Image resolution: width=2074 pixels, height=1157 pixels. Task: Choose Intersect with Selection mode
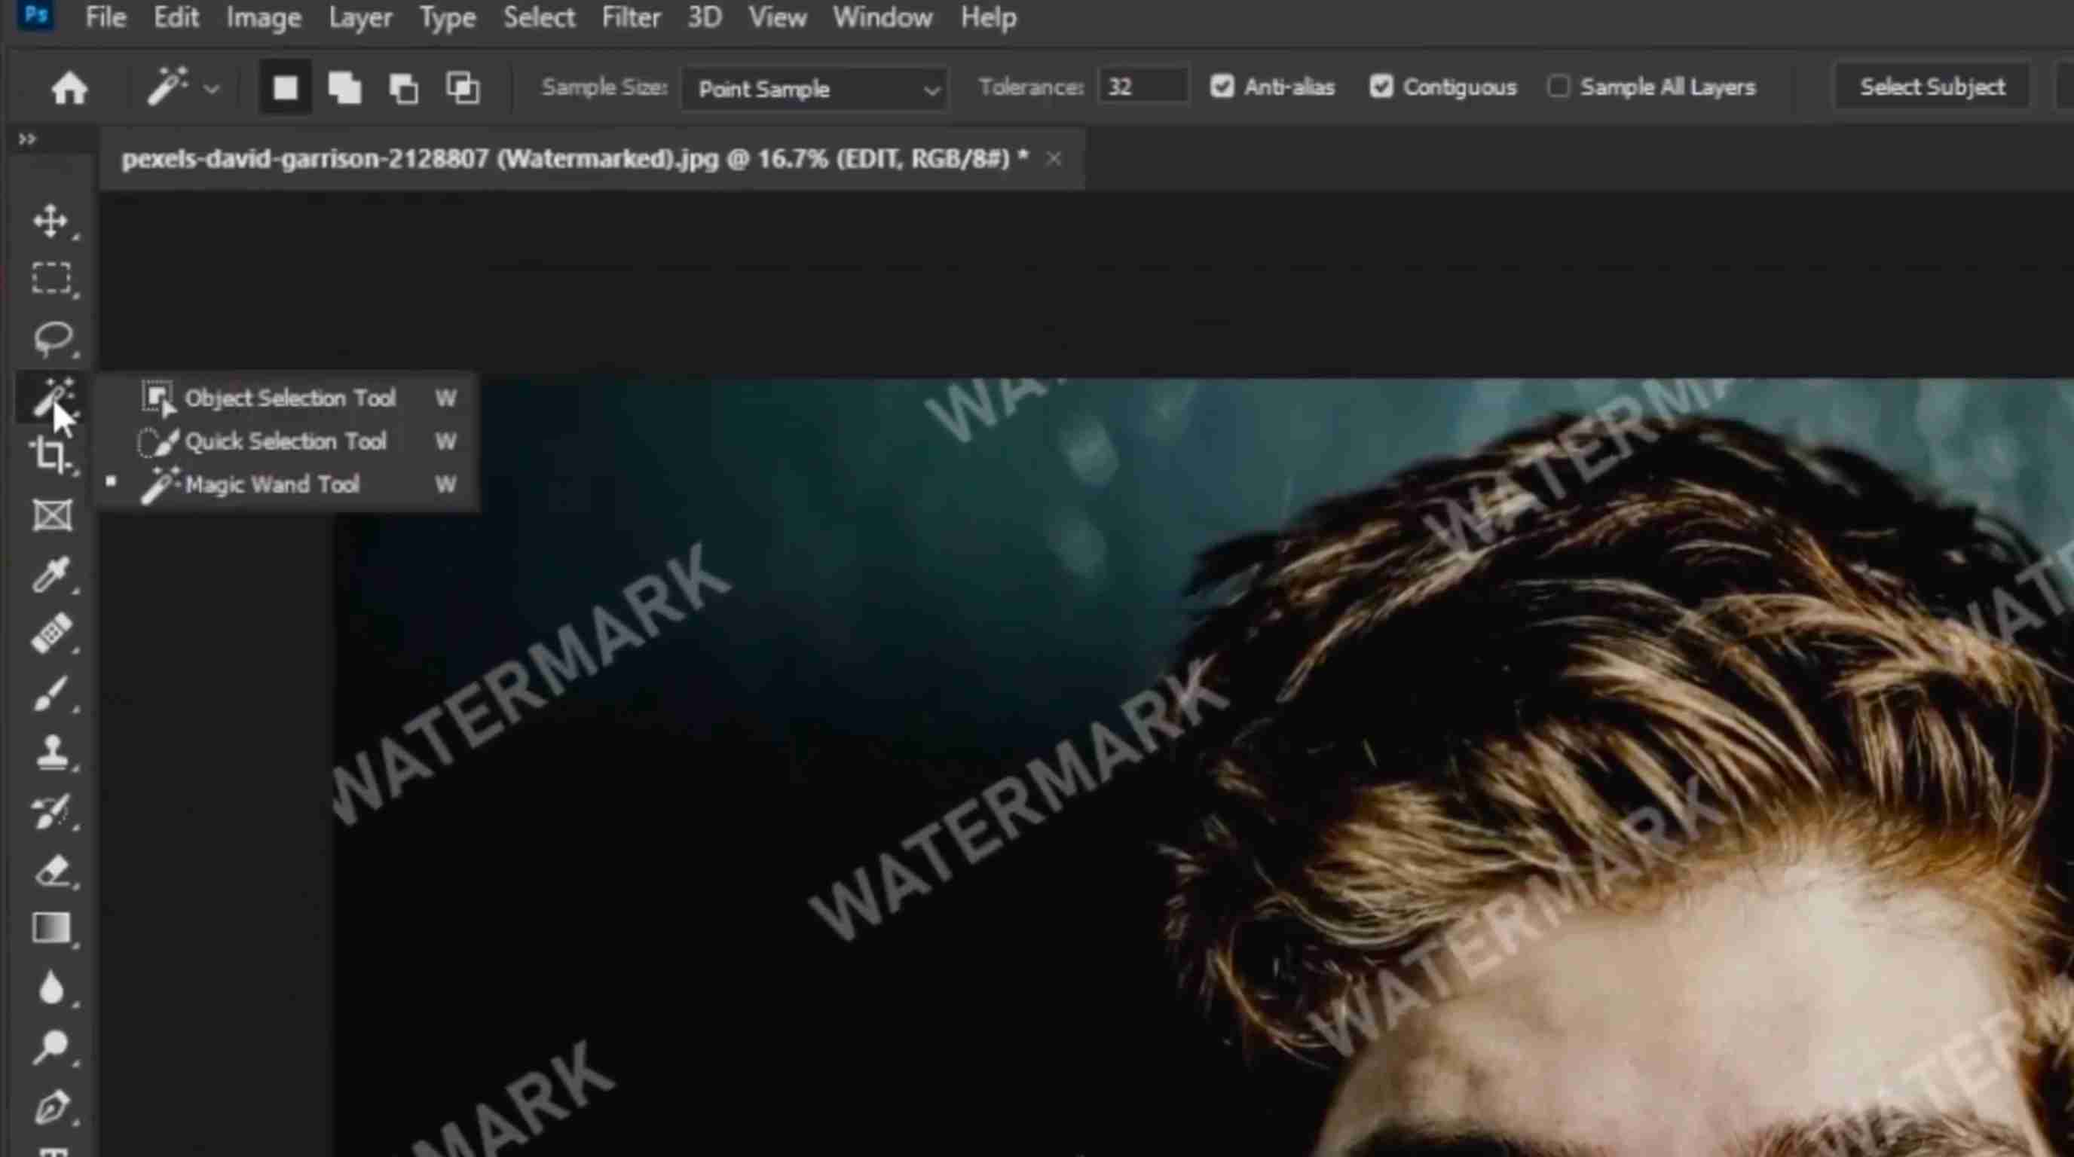[x=463, y=87]
